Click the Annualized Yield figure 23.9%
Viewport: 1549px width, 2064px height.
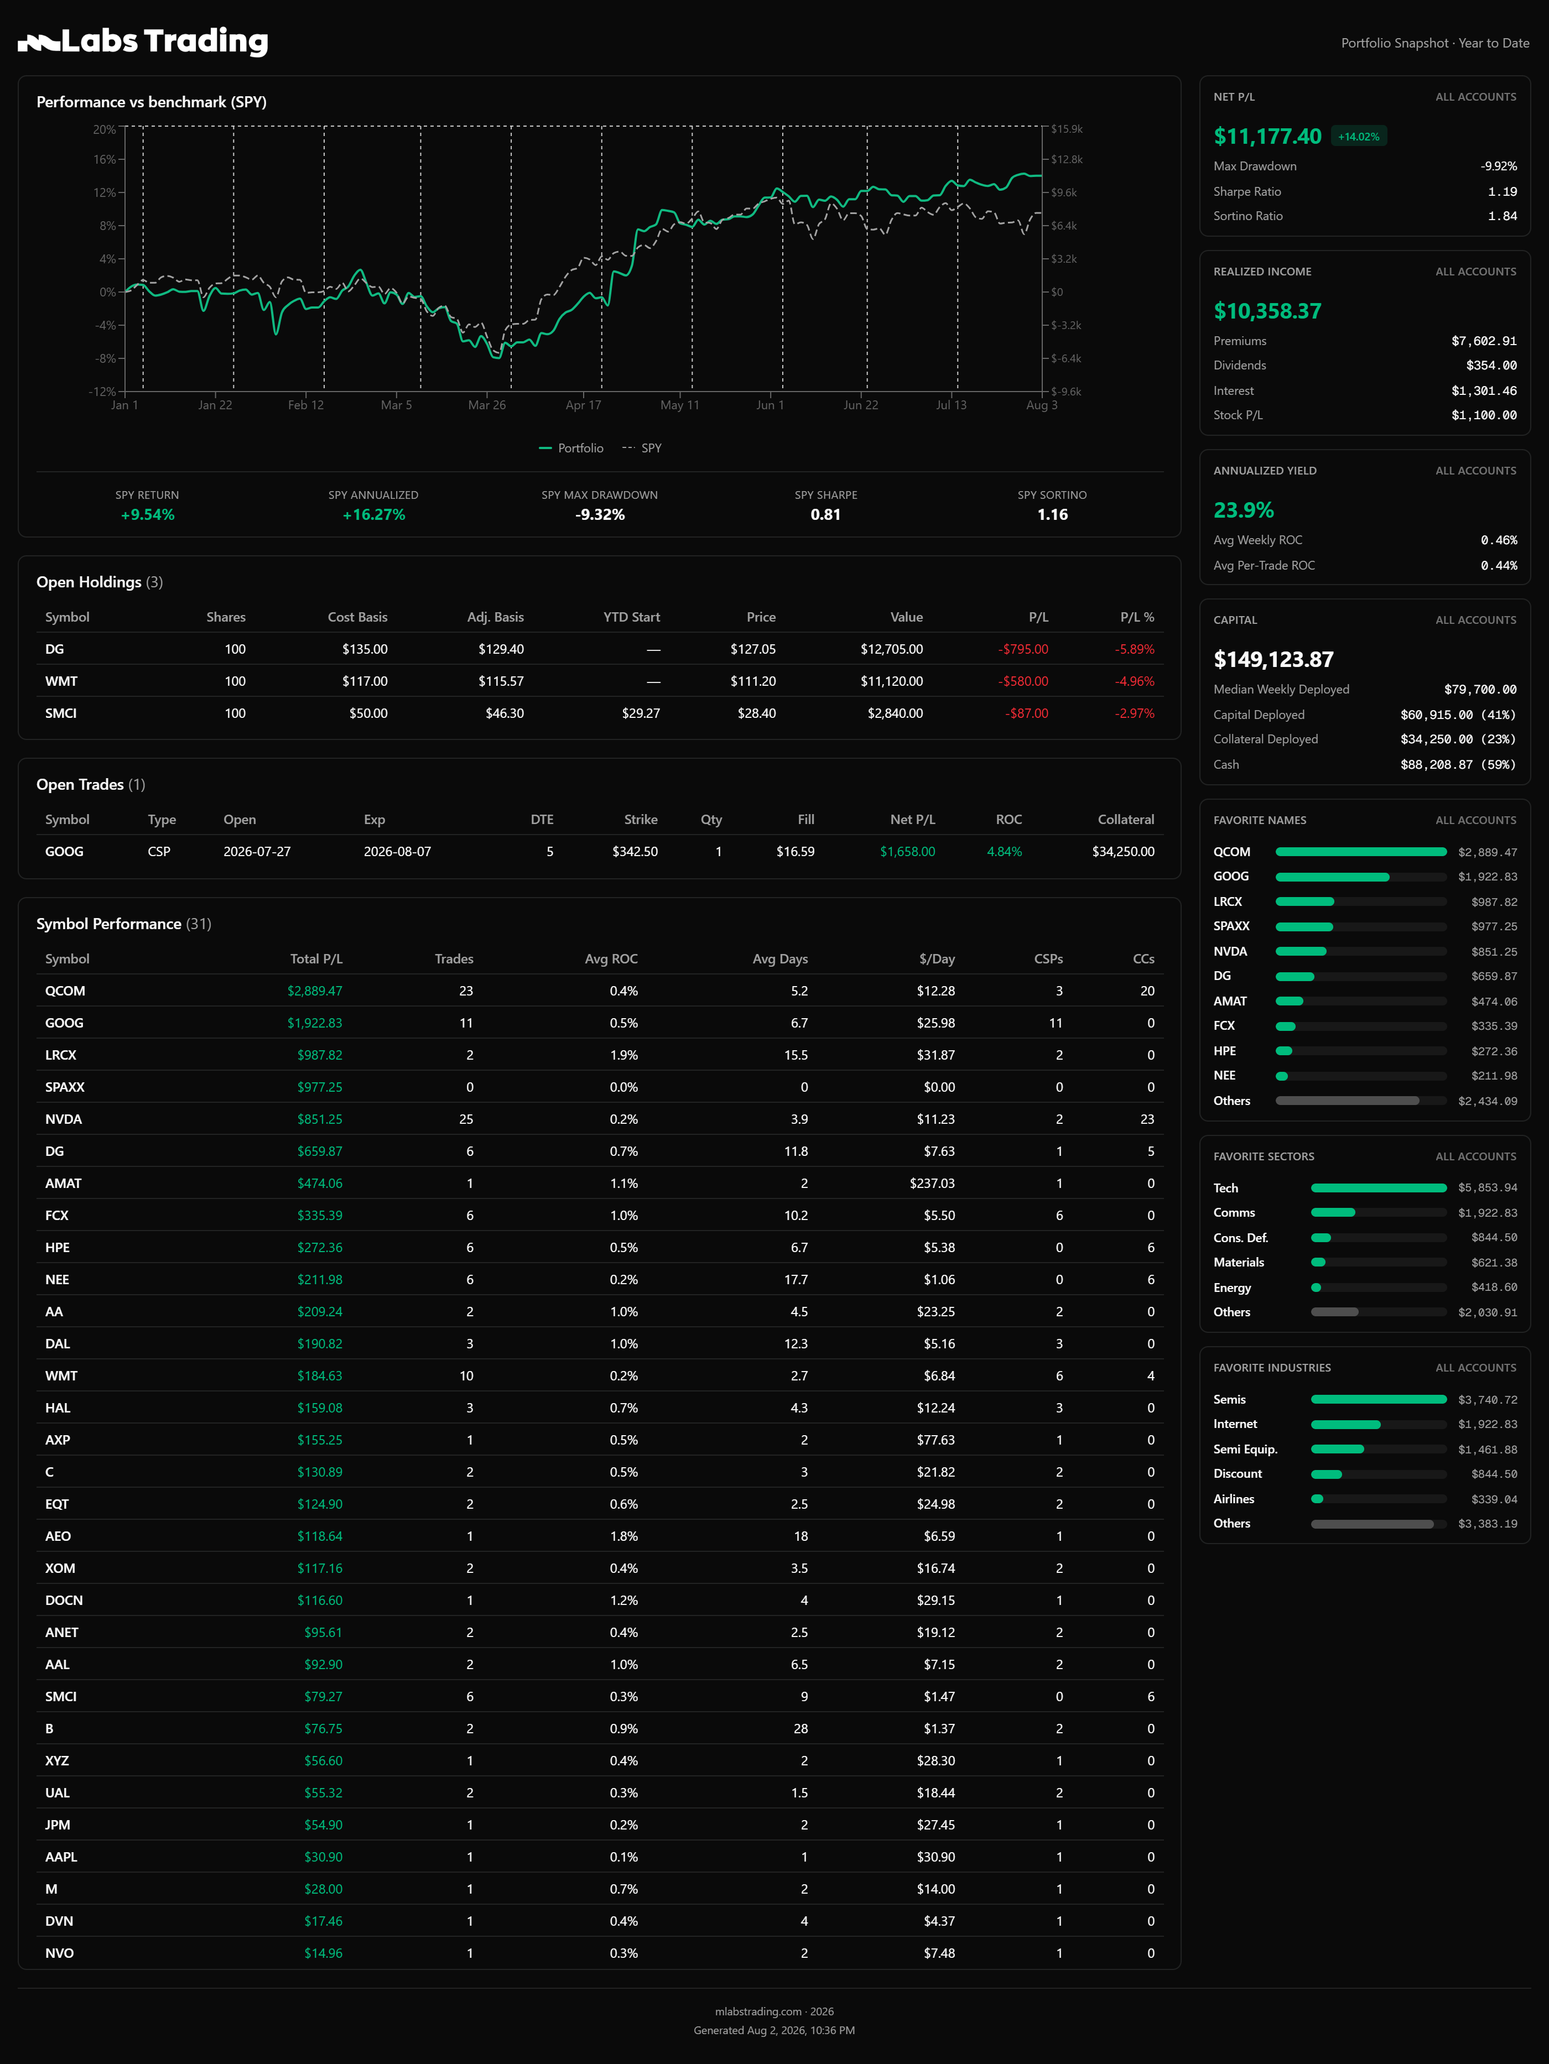[1243, 509]
